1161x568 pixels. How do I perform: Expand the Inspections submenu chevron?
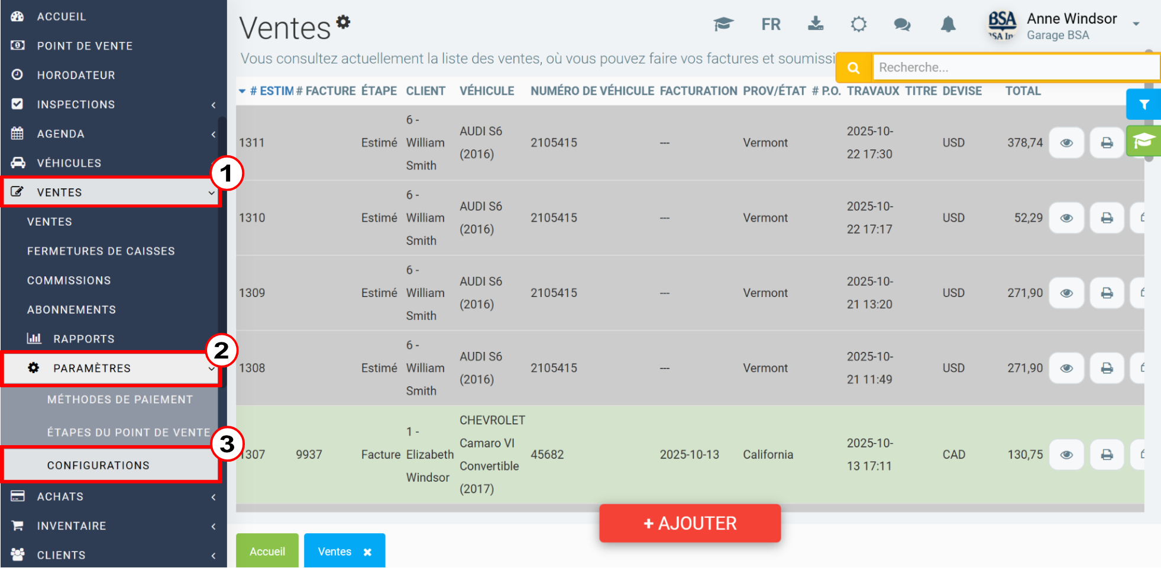pyautogui.click(x=214, y=105)
